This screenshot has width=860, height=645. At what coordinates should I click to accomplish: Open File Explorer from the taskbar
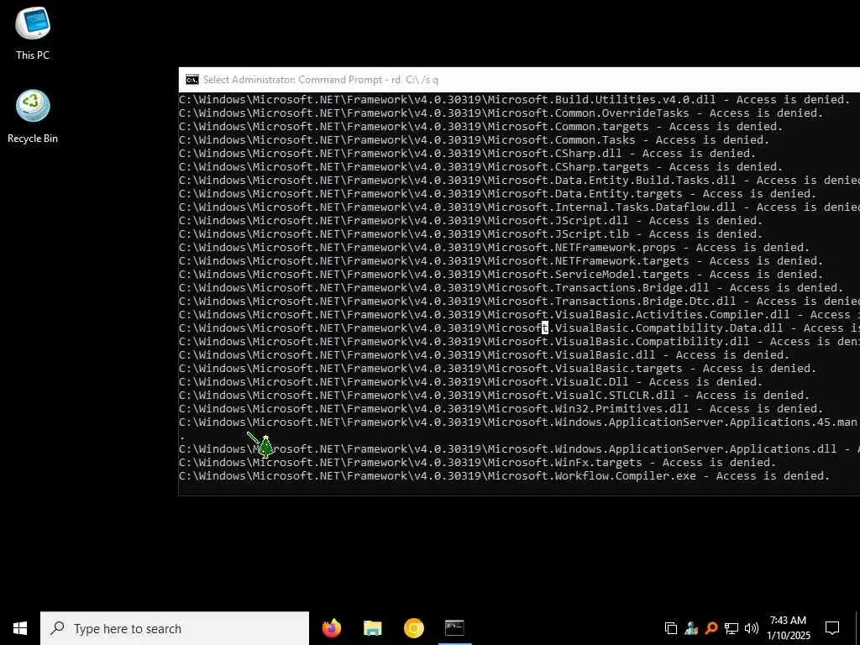coord(372,628)
